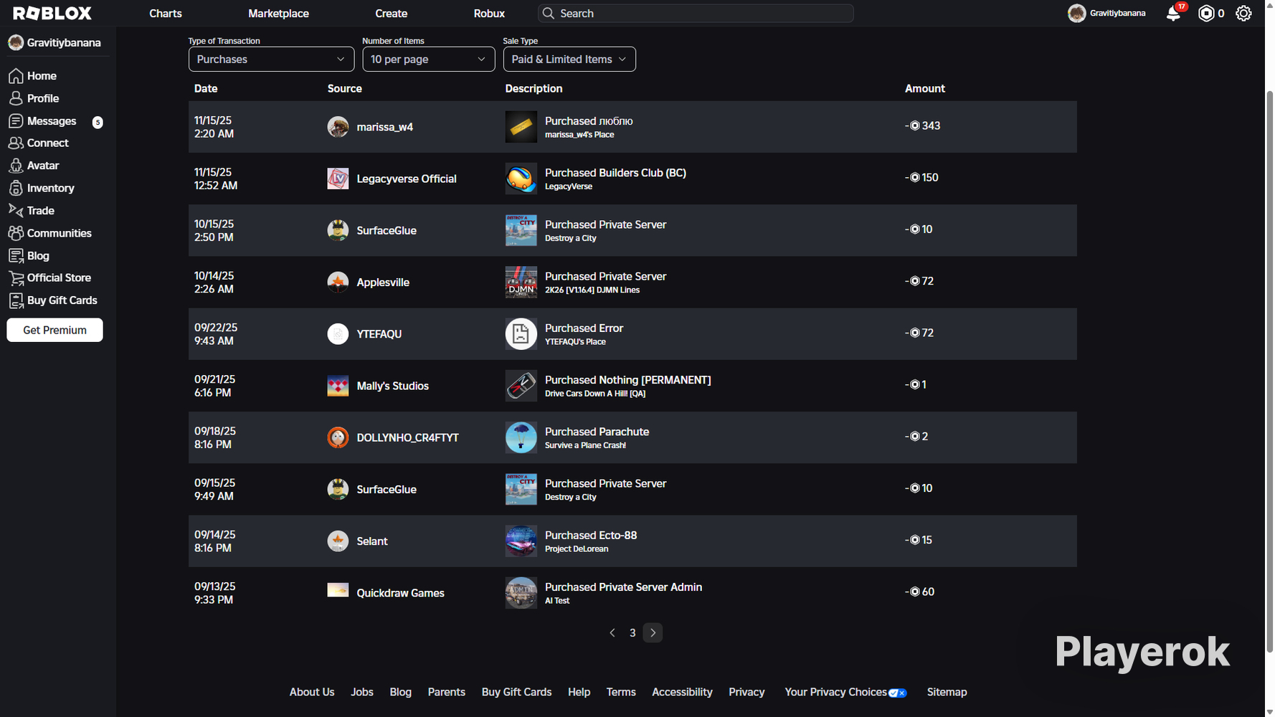Screen dimensions: 1275x717
Task: Open the Purchased Builders Club thumbnail
Action: coord(521,179)
